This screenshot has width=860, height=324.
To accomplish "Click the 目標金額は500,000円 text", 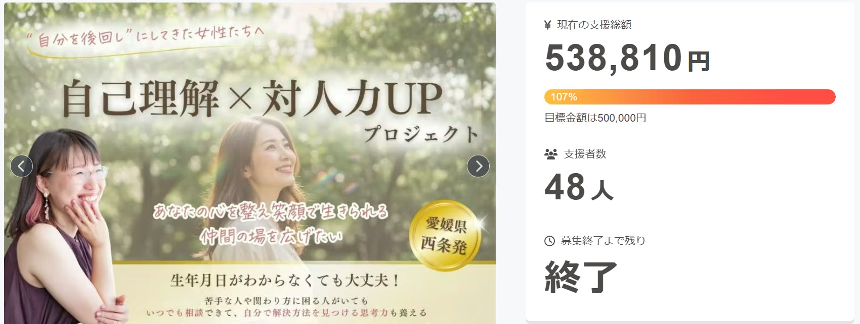I will click(595, 118).
